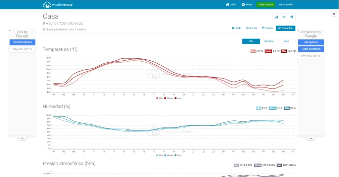Click the Crear cuenta button
Image resolution: width=339 pixels, height=177 pixels.
[266, 5]
